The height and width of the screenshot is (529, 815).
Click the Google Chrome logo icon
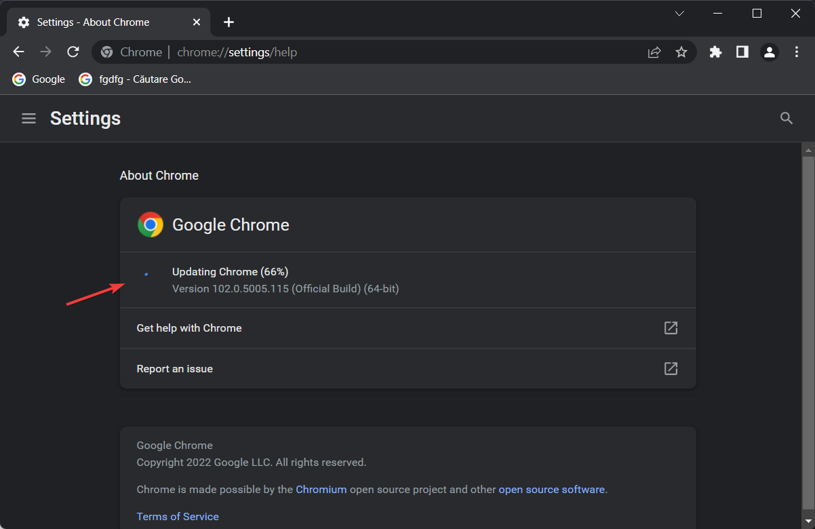pyautogui.click(x=151, y=224)
